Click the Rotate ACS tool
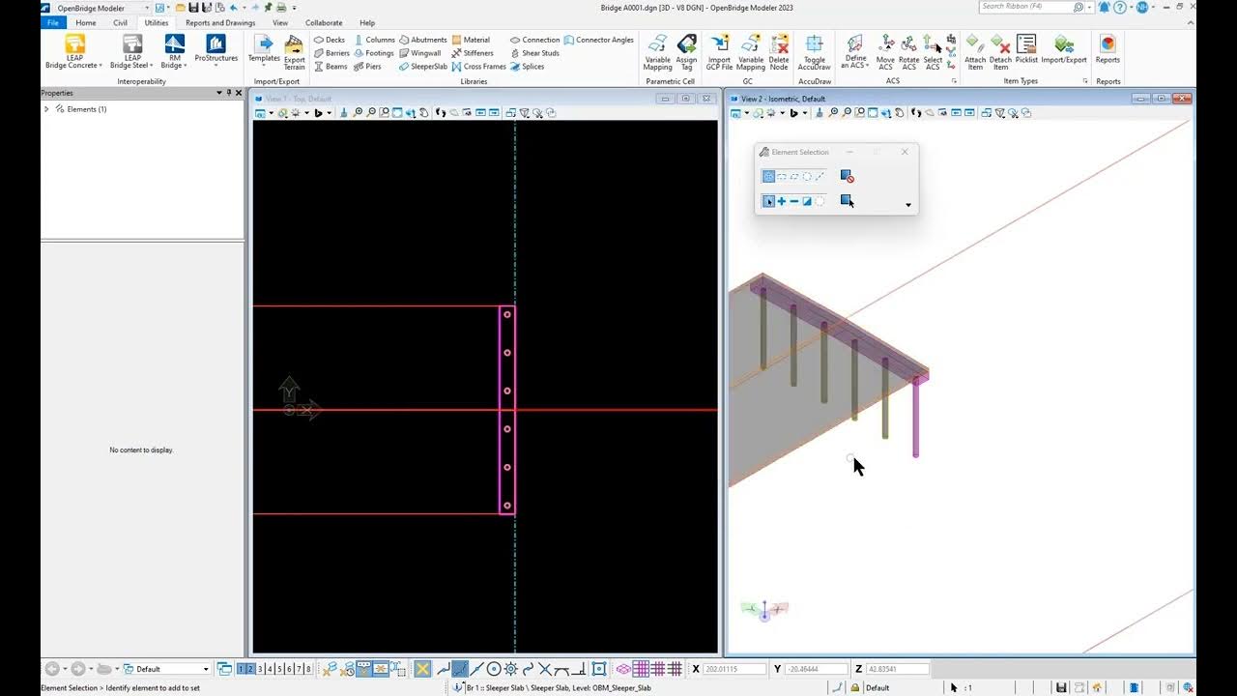This screenshot has width=1237, height=696. click(x=908, y=52)
